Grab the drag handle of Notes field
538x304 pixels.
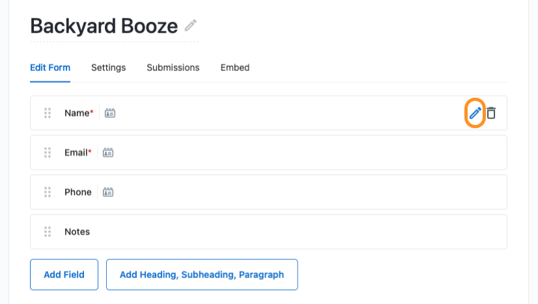(48, 232)
